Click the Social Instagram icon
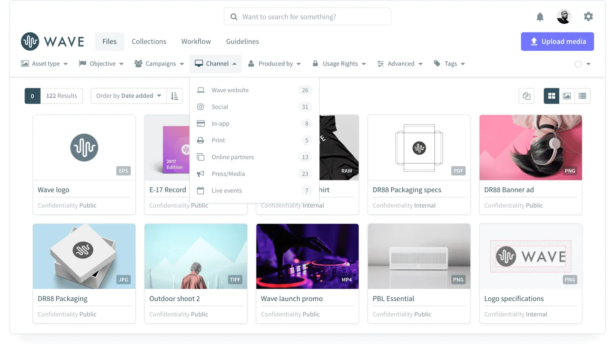 [200, 107]
